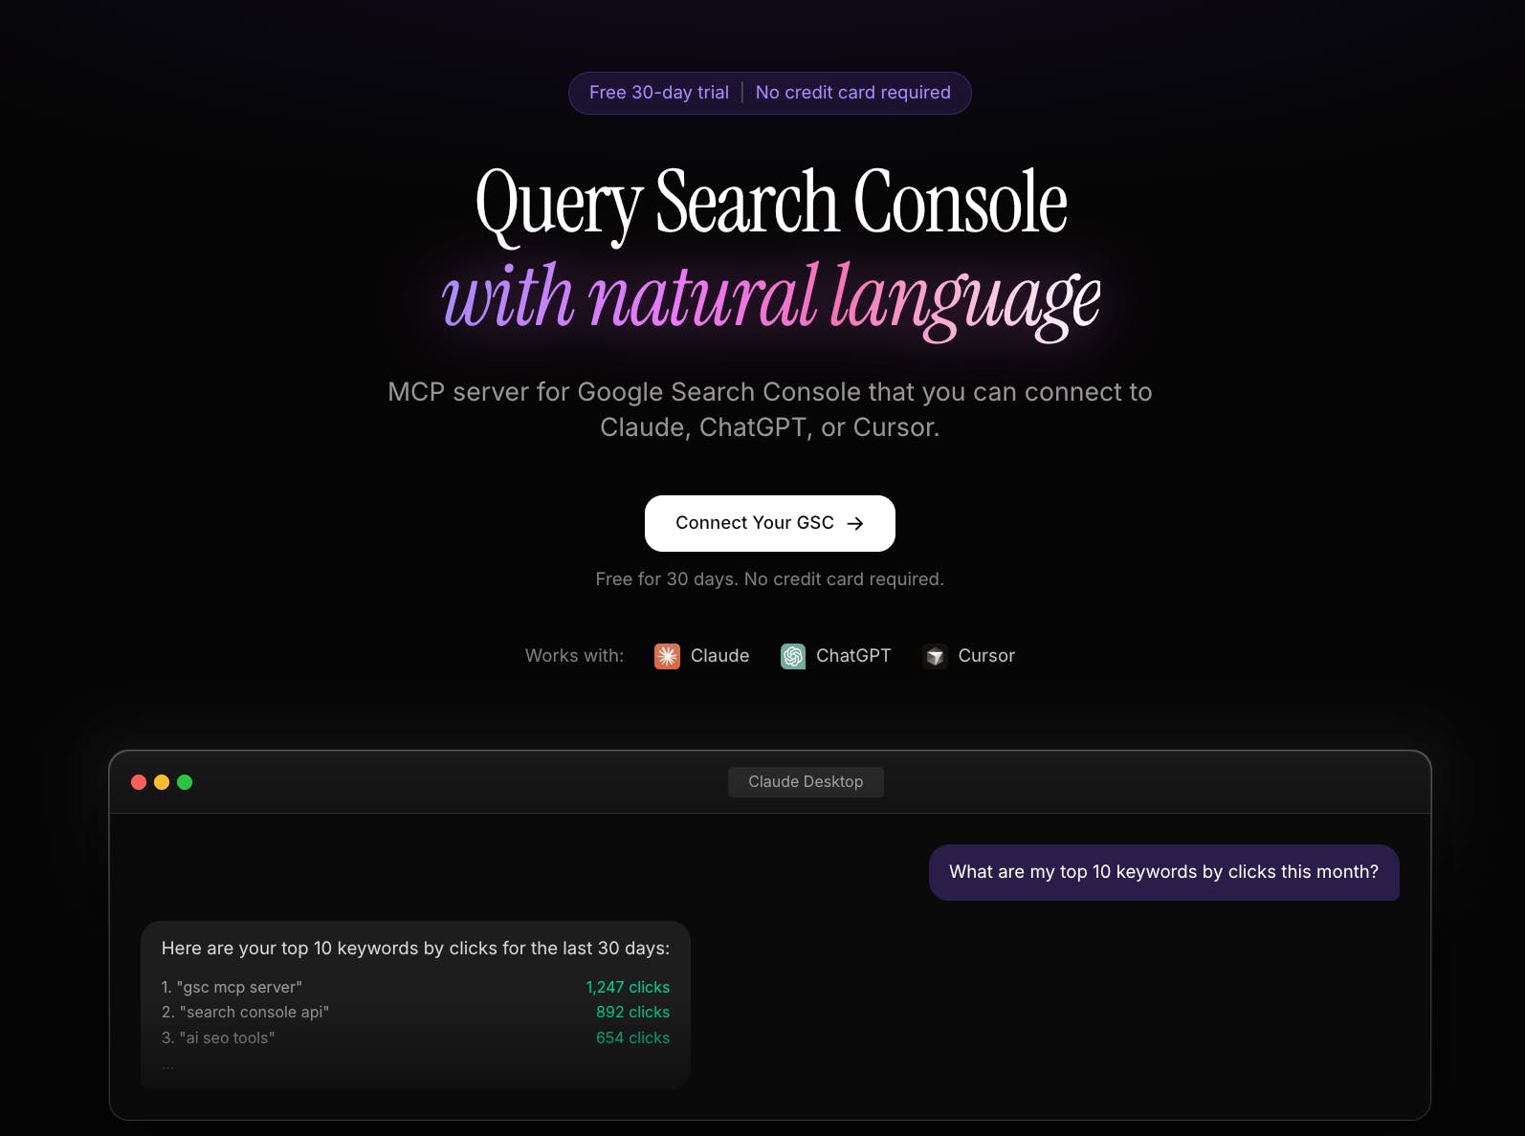Image resolution: width=1525 pixels, height=1136 pixels.
Task: Click the arrow icon in Connect Your GSC
Action: coord(855,524)
